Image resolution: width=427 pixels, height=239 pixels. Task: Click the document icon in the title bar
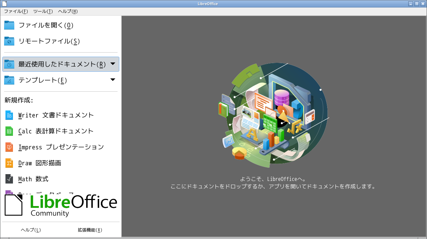(x=4, y=4)
